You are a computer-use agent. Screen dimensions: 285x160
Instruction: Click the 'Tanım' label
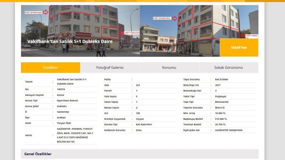[29, 82]
